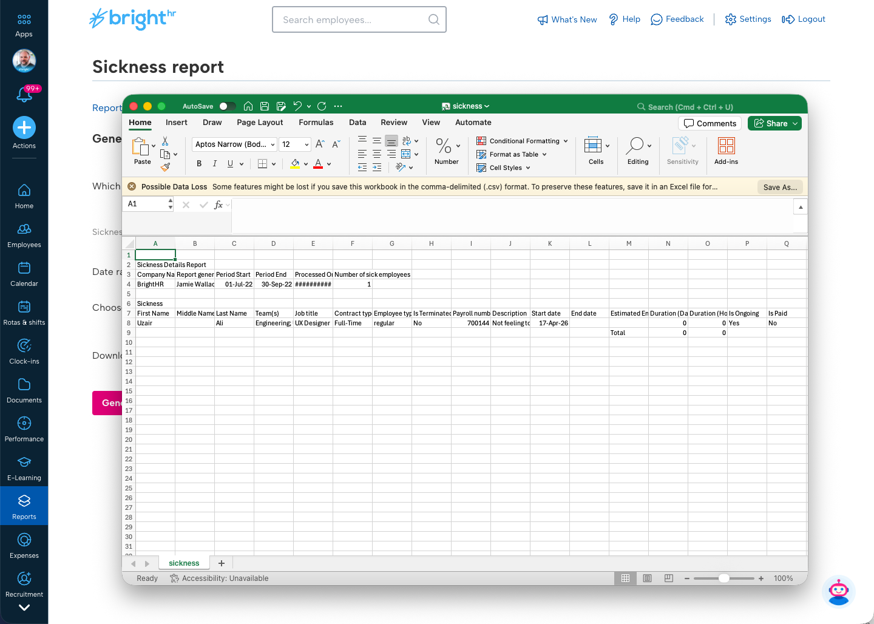Apply bold formatting to selected cell
The image size is (874, 624).
[198, 163]
